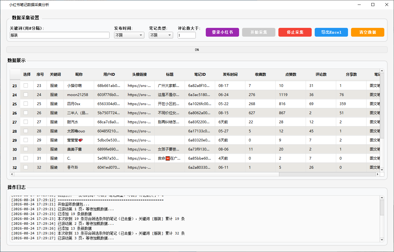Image resolution: width=394 pixels, height=252 pixels.
Task: Click the log panel's up scroll arrow
Action: 382,198
